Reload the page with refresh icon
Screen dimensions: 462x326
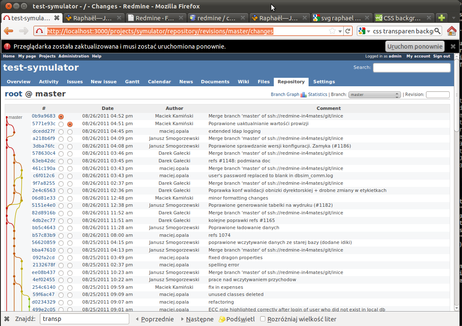[348, 31]
